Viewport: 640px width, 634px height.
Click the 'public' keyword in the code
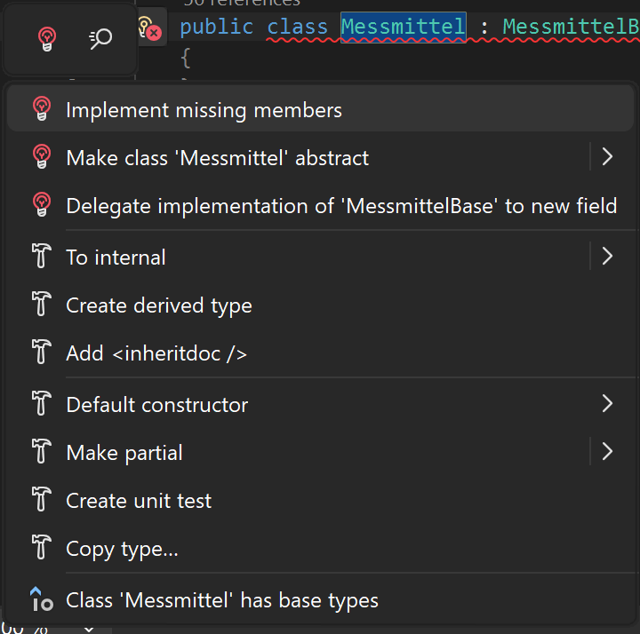(216, 27)
